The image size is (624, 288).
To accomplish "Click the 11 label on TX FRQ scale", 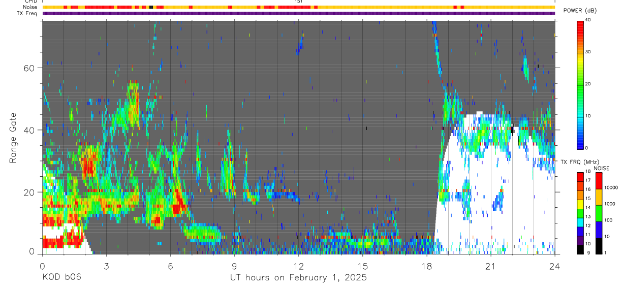I will click(587, 235).
